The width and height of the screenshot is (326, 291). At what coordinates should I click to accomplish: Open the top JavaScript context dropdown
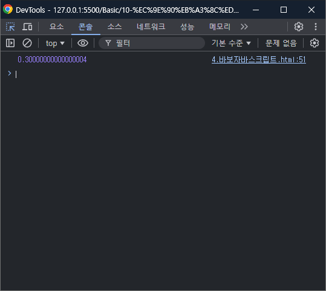pos(55,44)
